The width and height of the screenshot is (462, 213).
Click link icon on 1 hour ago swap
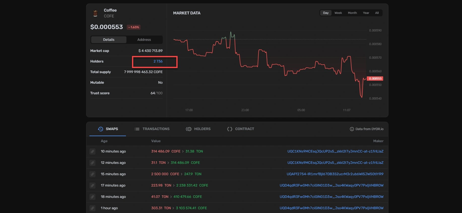(x=92, y=208)
